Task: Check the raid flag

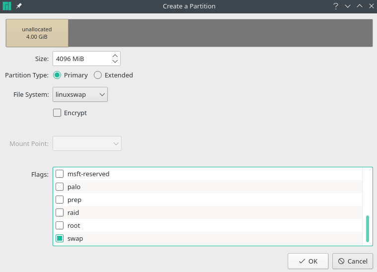Action: coord(60,212)
